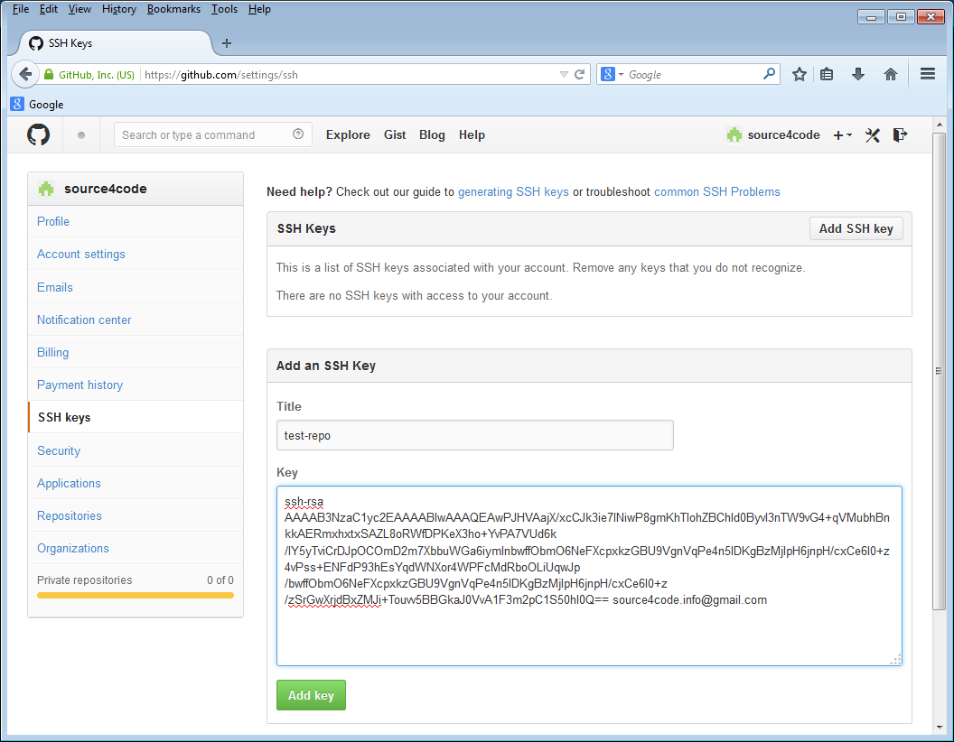This screenshot has height=742, width=954.
Task: Click the magnifier search icon
Action: pos(769,73)
